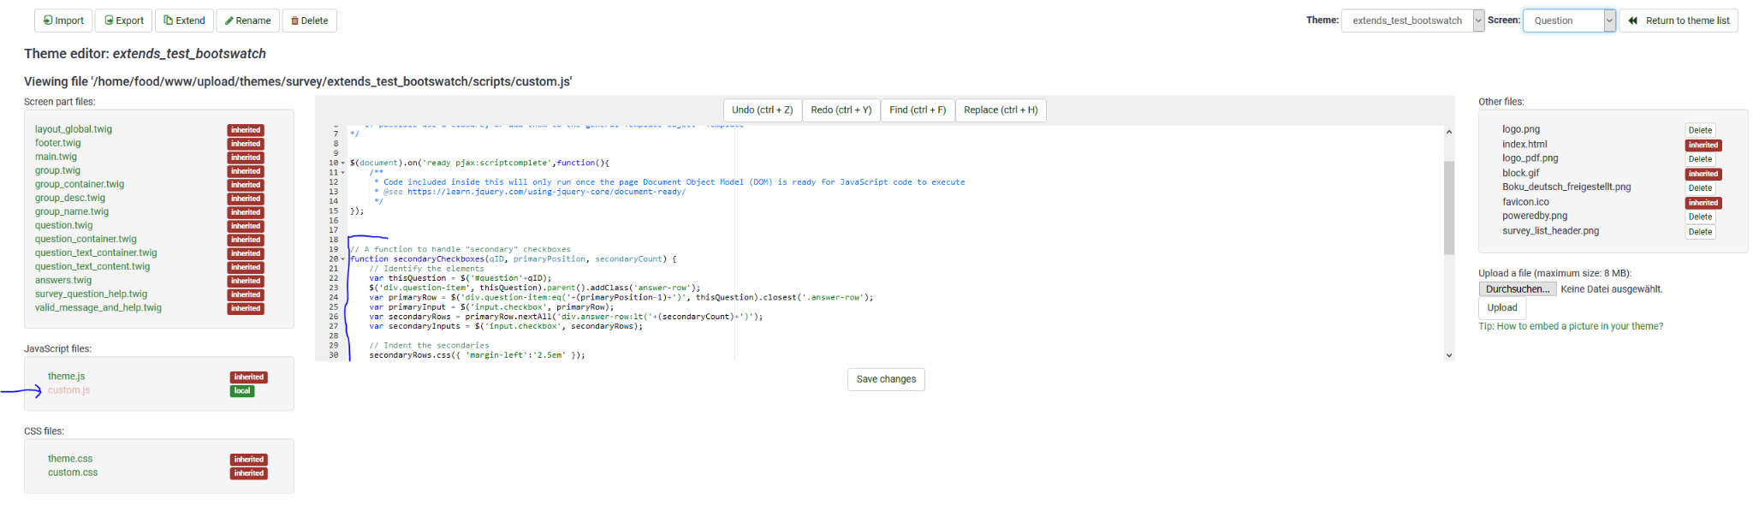The width and height of the screenshot is (1753, 505).
Task: Click the Import button icon
Action: pos(48,21)
